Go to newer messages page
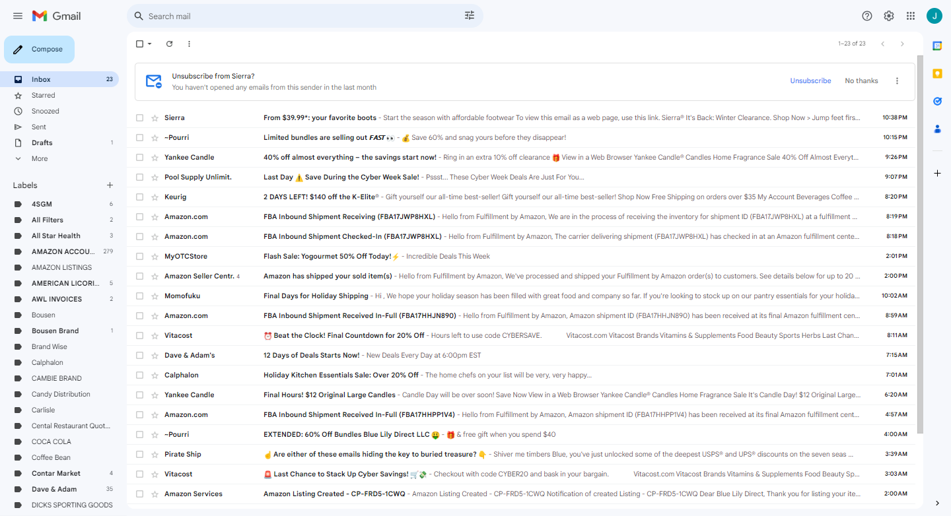Screen dimensions: 951x516 [x=882, y=44]
